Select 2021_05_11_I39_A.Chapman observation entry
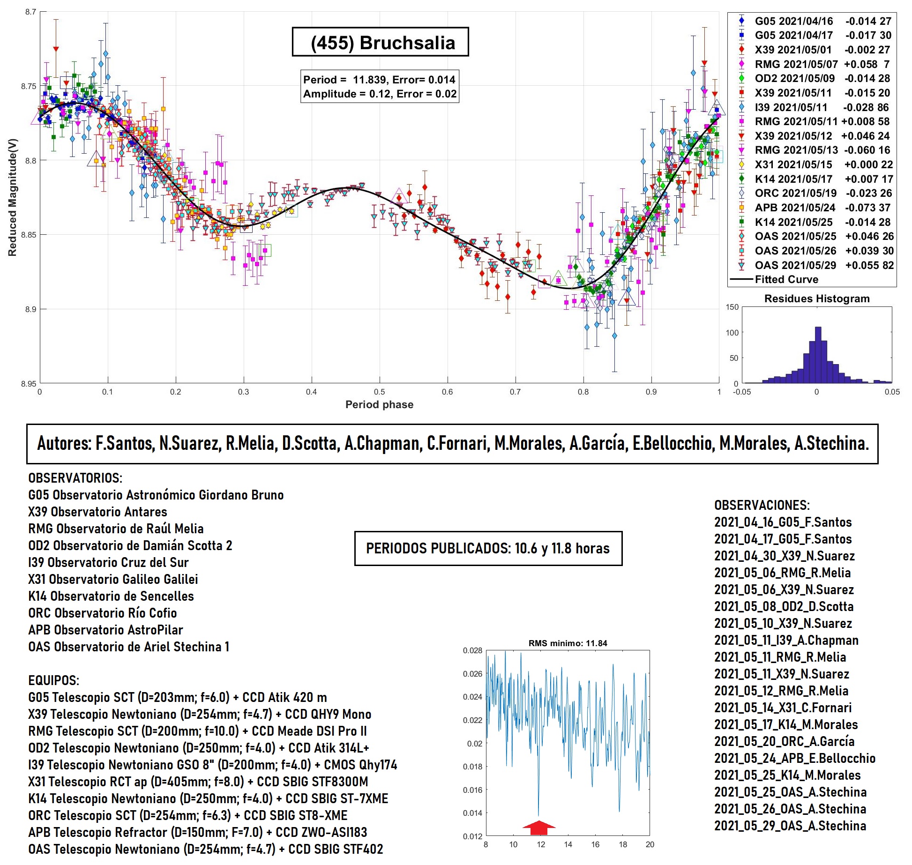 click(786, 640)
